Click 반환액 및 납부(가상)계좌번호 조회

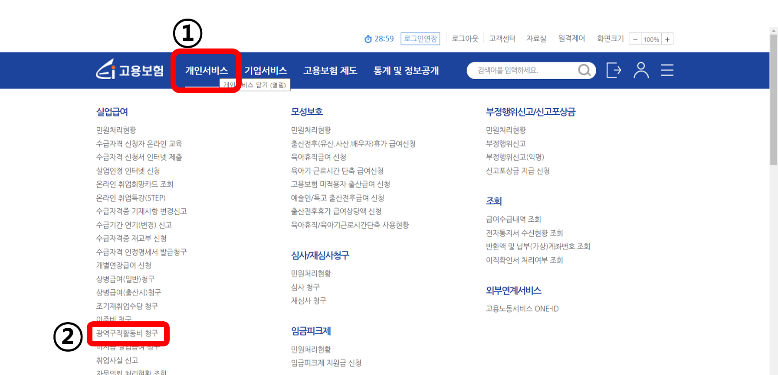click(538, 246)
